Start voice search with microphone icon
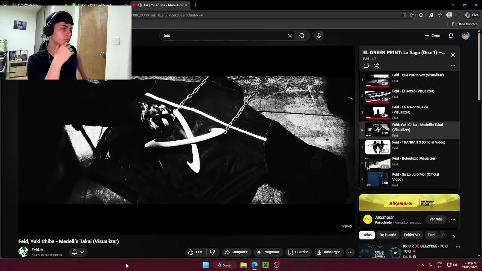Screen dimensions: 482x271 [x=319, y=35]
